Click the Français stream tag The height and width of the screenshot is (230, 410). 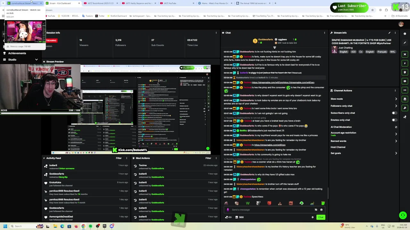[382, 52]
